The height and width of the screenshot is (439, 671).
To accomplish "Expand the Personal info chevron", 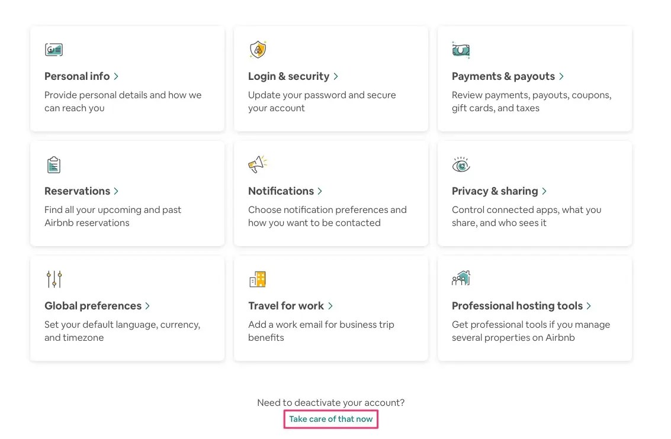I will (x=117, y=76).
